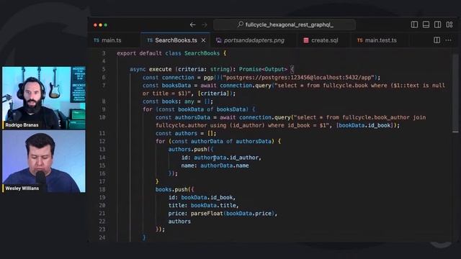Click line number 12 in the gutter

tap(102, 142)
